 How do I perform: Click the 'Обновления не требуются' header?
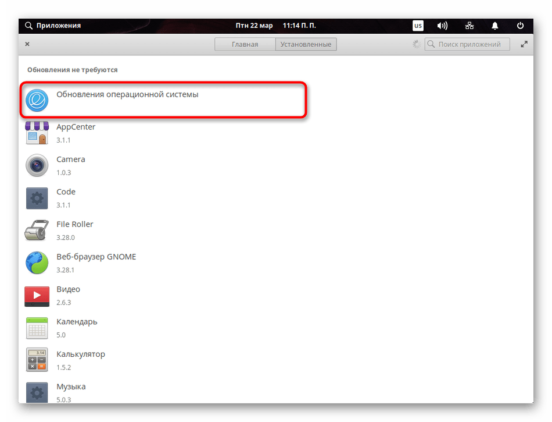[73, 70]
